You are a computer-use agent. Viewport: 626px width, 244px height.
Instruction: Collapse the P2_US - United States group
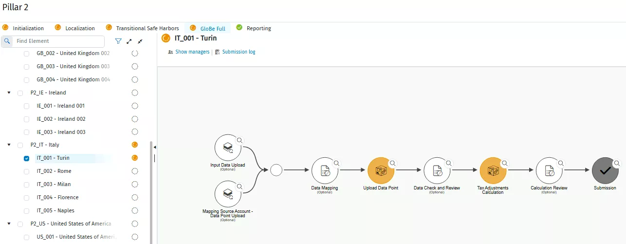point(9,224)
